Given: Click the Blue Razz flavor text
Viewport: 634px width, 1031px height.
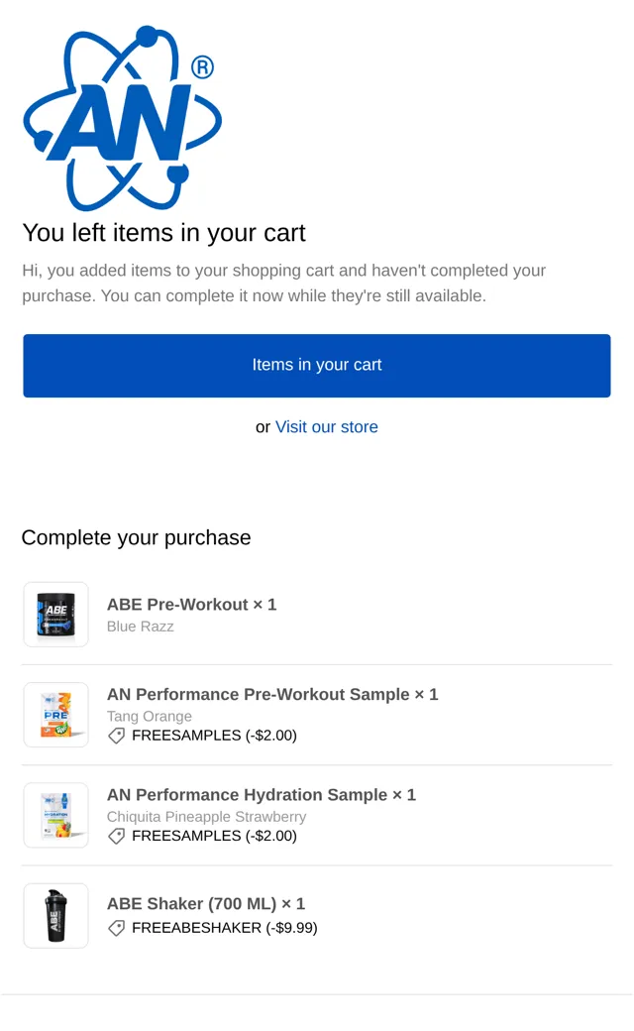Looking at the screenshot, I should [x=141, y=627].
